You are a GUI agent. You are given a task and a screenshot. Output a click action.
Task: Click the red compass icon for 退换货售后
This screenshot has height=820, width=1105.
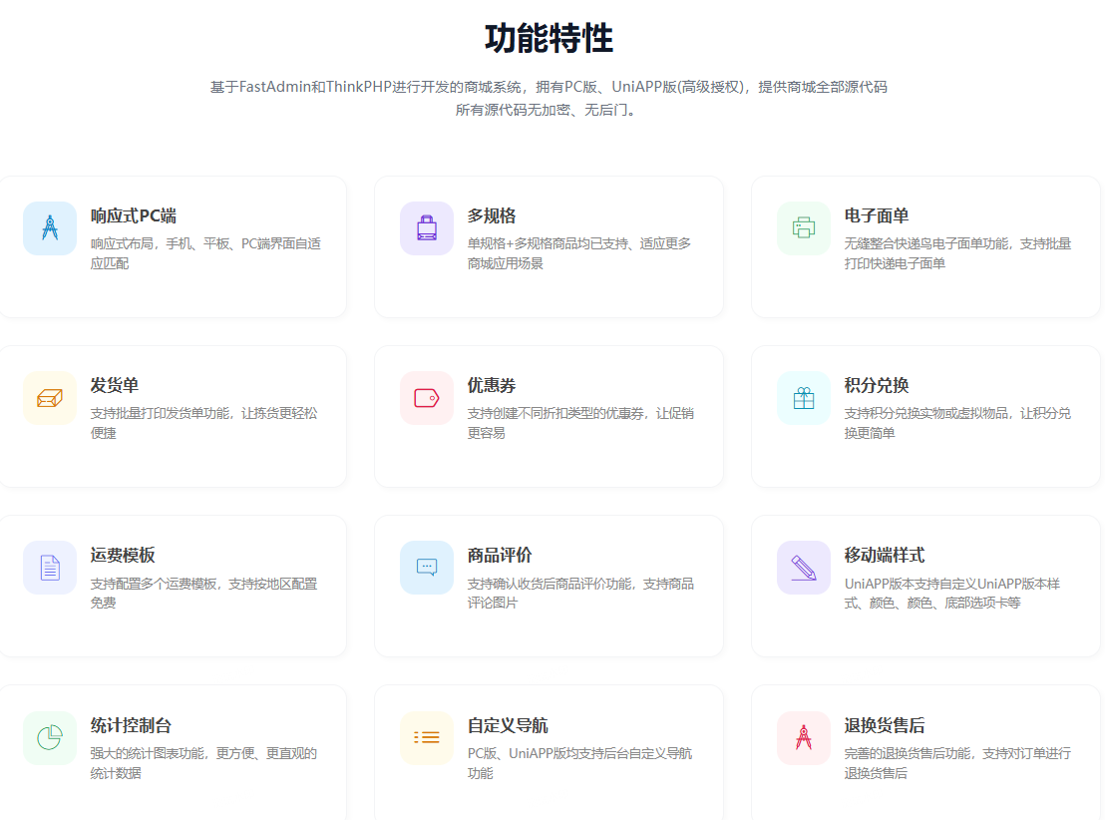(804, 738)
